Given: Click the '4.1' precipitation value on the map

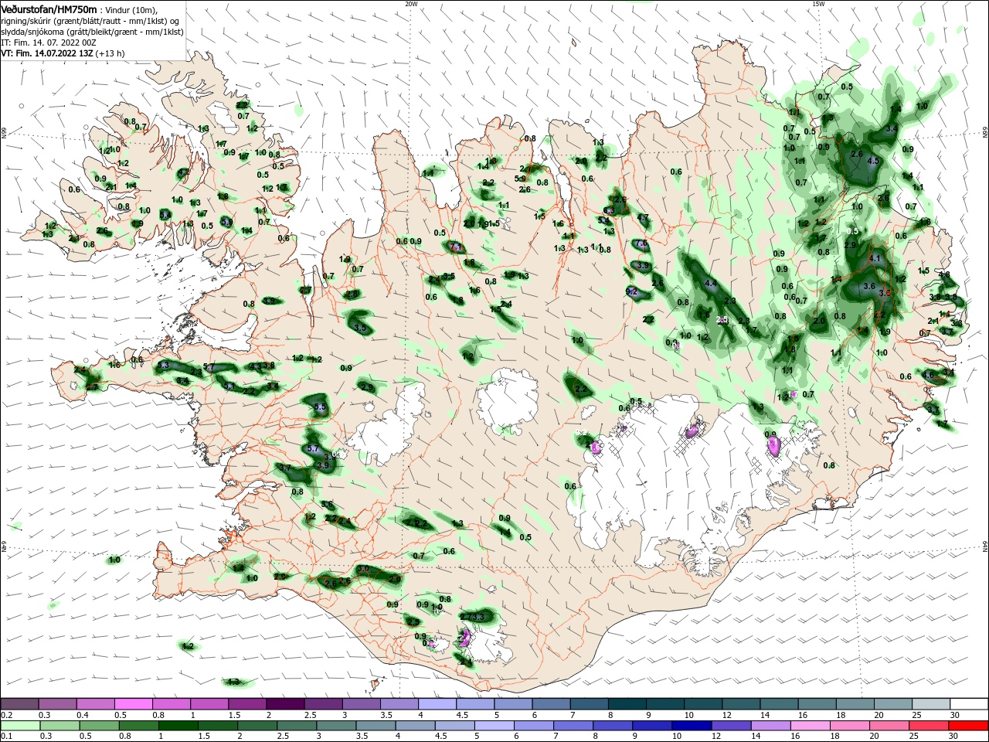Looking at the screenshot, I should click(x=875, y=258).
